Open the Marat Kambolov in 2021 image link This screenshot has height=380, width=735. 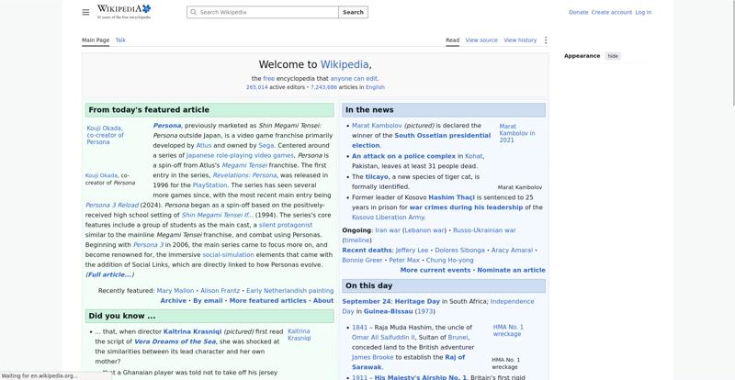tap(517, 133)
